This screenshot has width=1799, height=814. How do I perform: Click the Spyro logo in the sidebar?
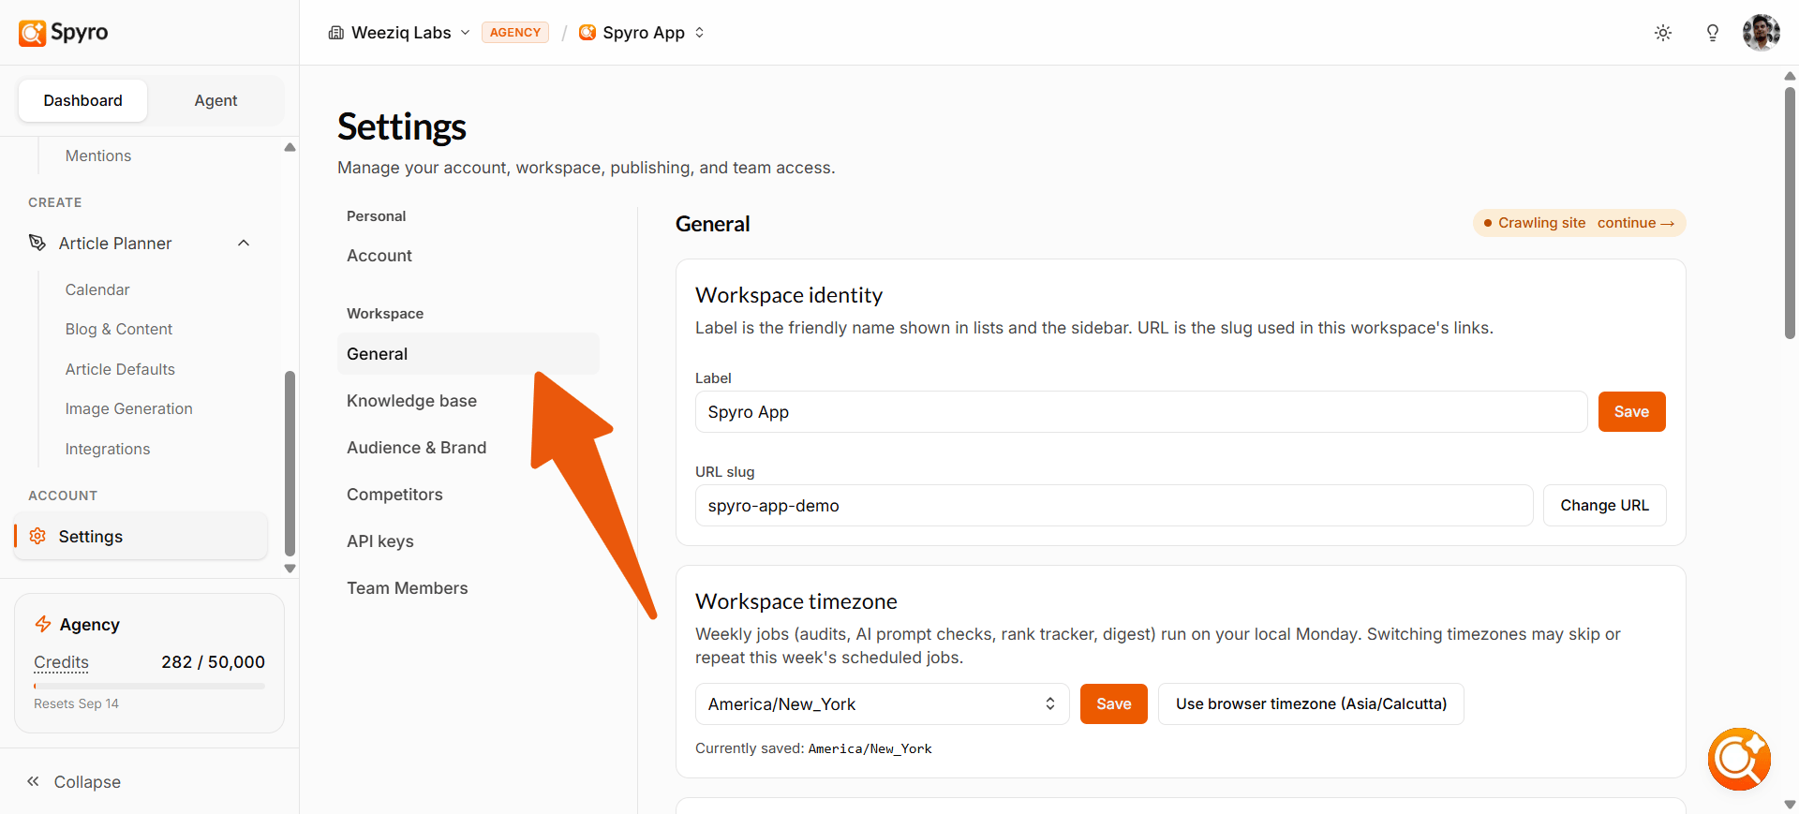point(63,33)
